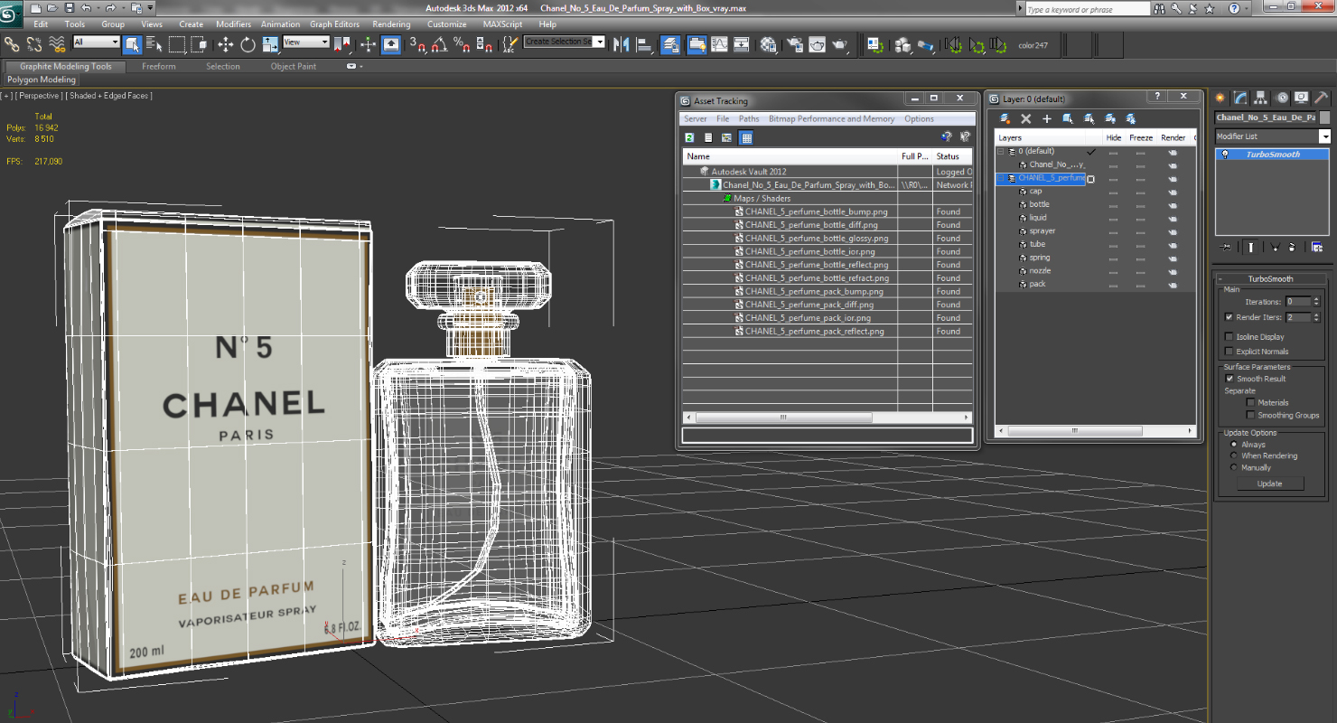Choose the Select and Move tool
1337x723 pixels.
[225, 43]
